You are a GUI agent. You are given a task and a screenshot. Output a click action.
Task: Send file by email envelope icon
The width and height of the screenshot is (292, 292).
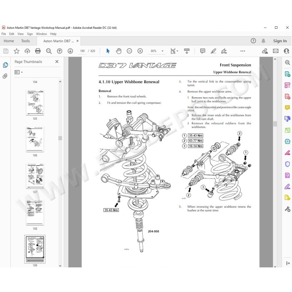[276, 51]
